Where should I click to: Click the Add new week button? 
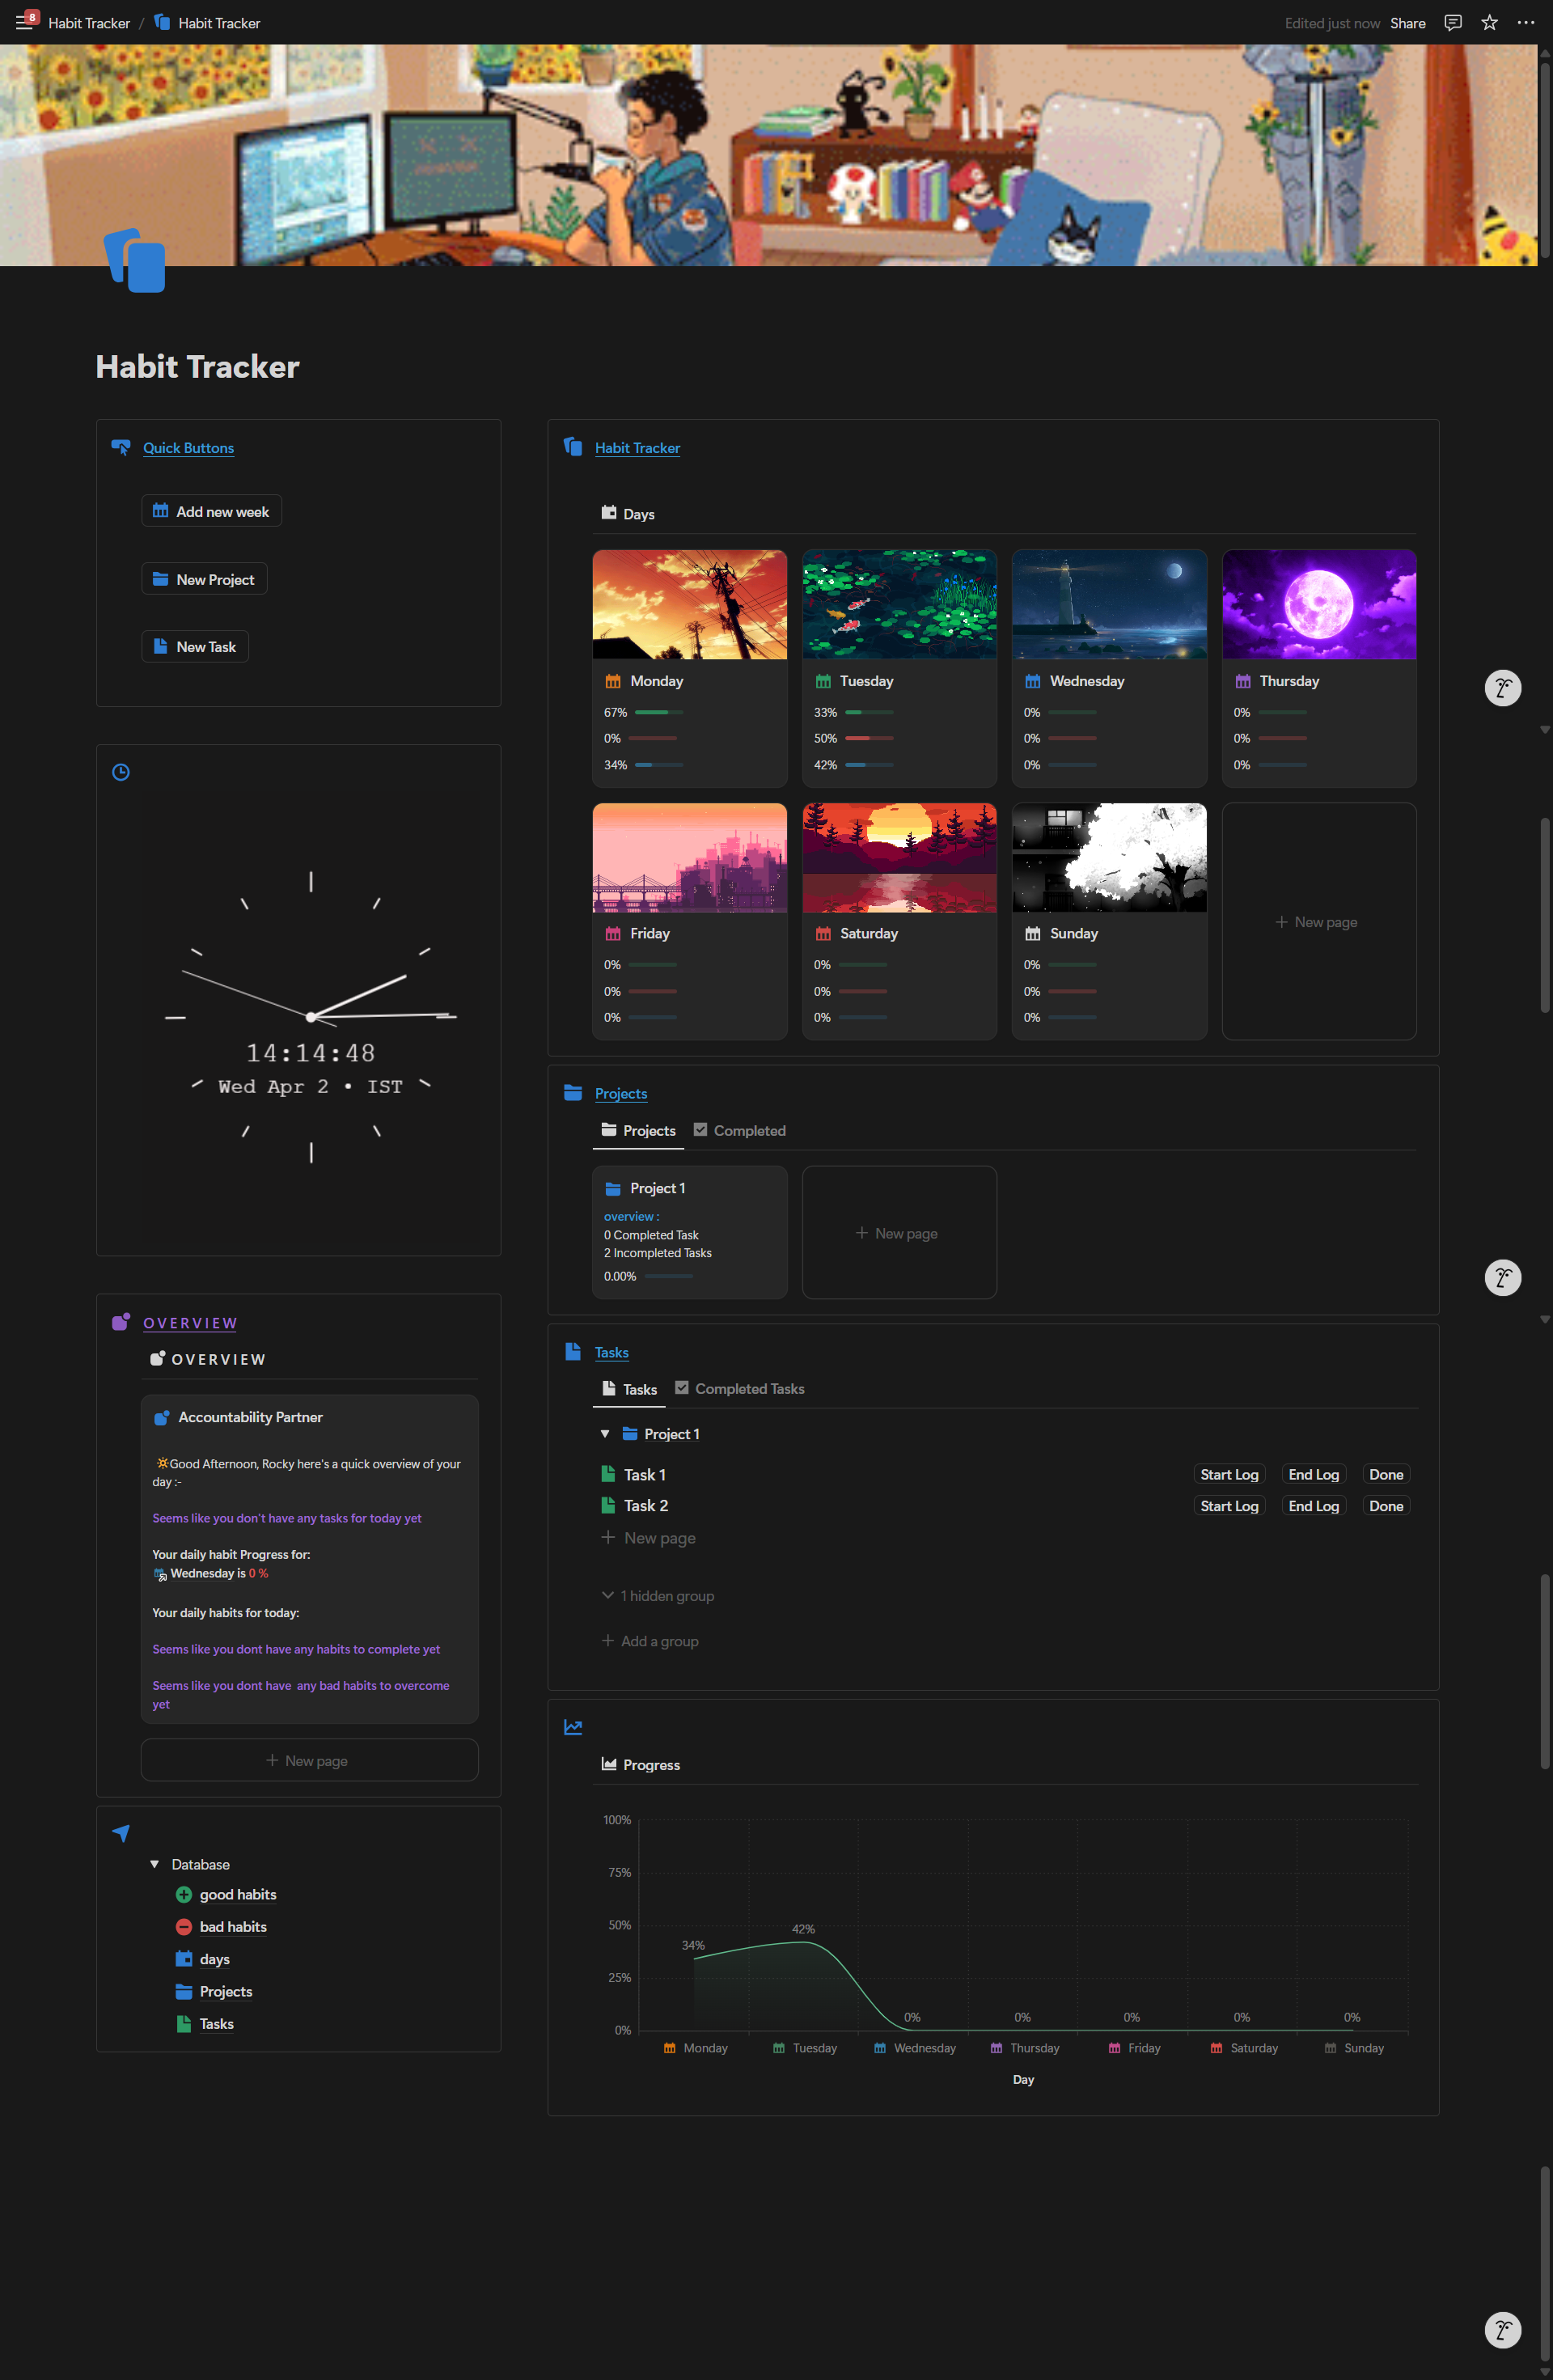pyautogui.click(x=211, y=511)
